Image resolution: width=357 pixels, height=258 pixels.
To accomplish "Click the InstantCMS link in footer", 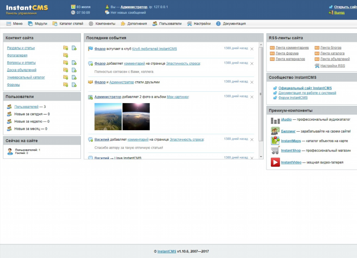I will pos(167,251).
